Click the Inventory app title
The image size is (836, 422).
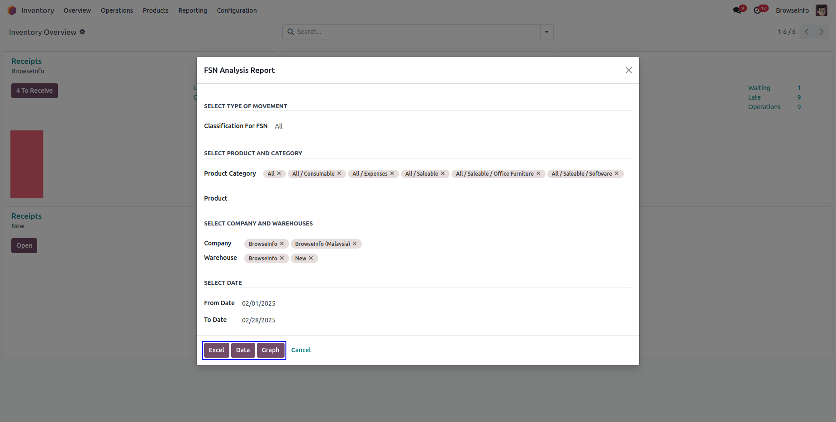38,10
